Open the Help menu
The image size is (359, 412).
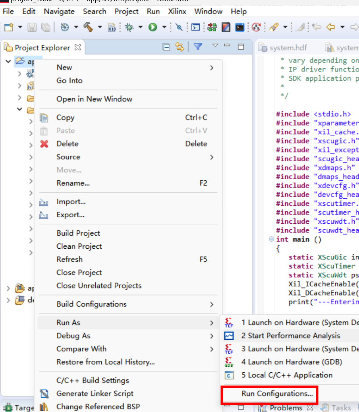click(x=239, y=12)
